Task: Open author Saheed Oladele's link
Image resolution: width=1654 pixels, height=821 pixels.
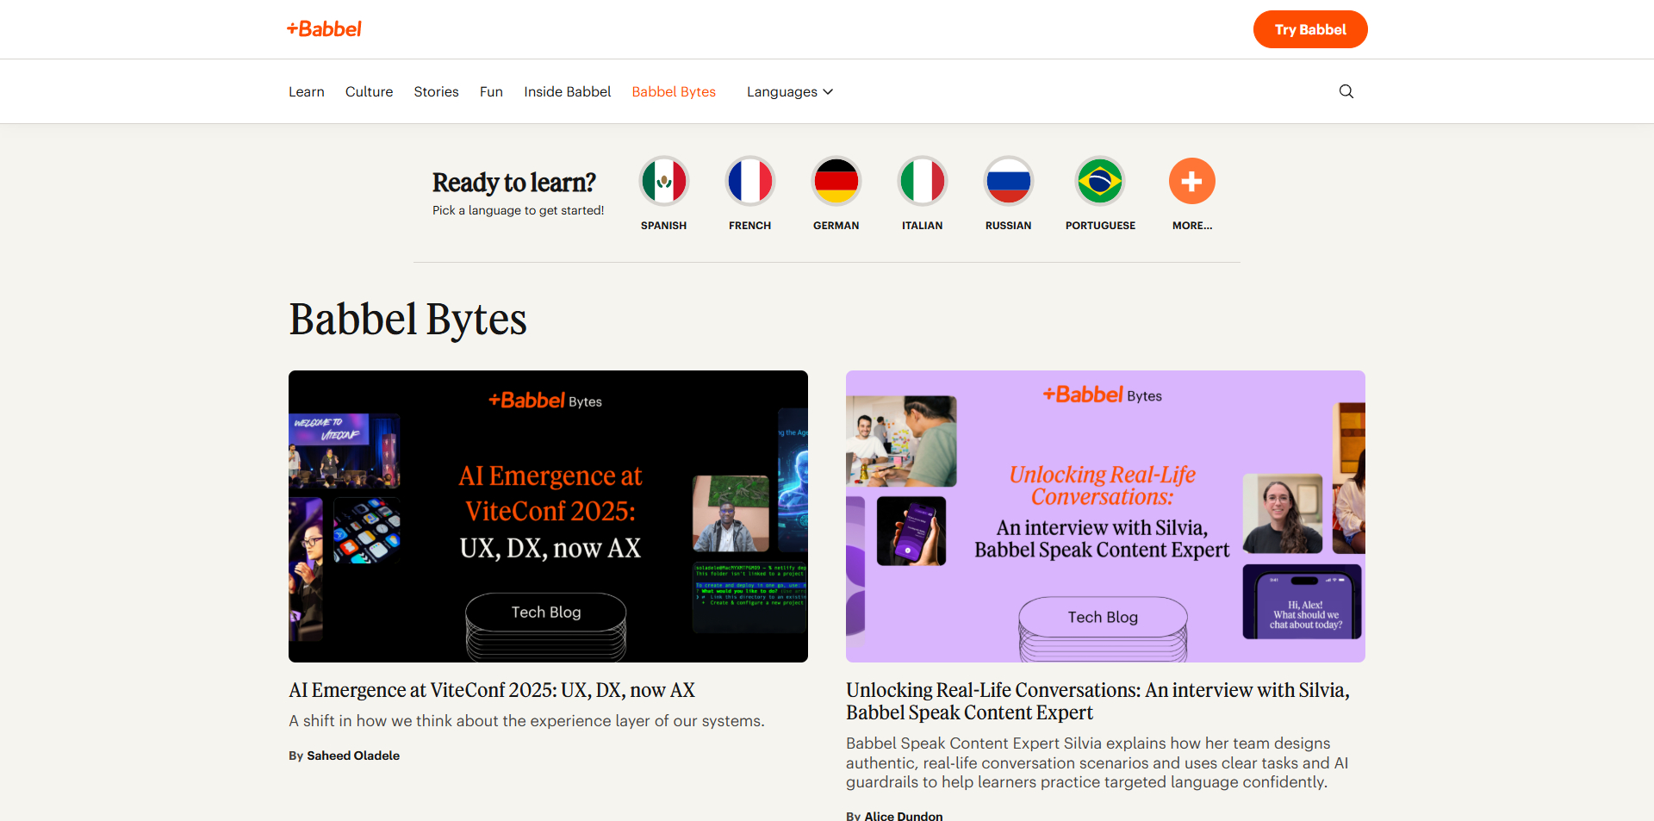Action: pos(353,756)
